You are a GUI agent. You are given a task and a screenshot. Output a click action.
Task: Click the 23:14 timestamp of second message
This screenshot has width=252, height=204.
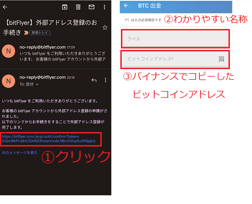(x=71, y=77)
